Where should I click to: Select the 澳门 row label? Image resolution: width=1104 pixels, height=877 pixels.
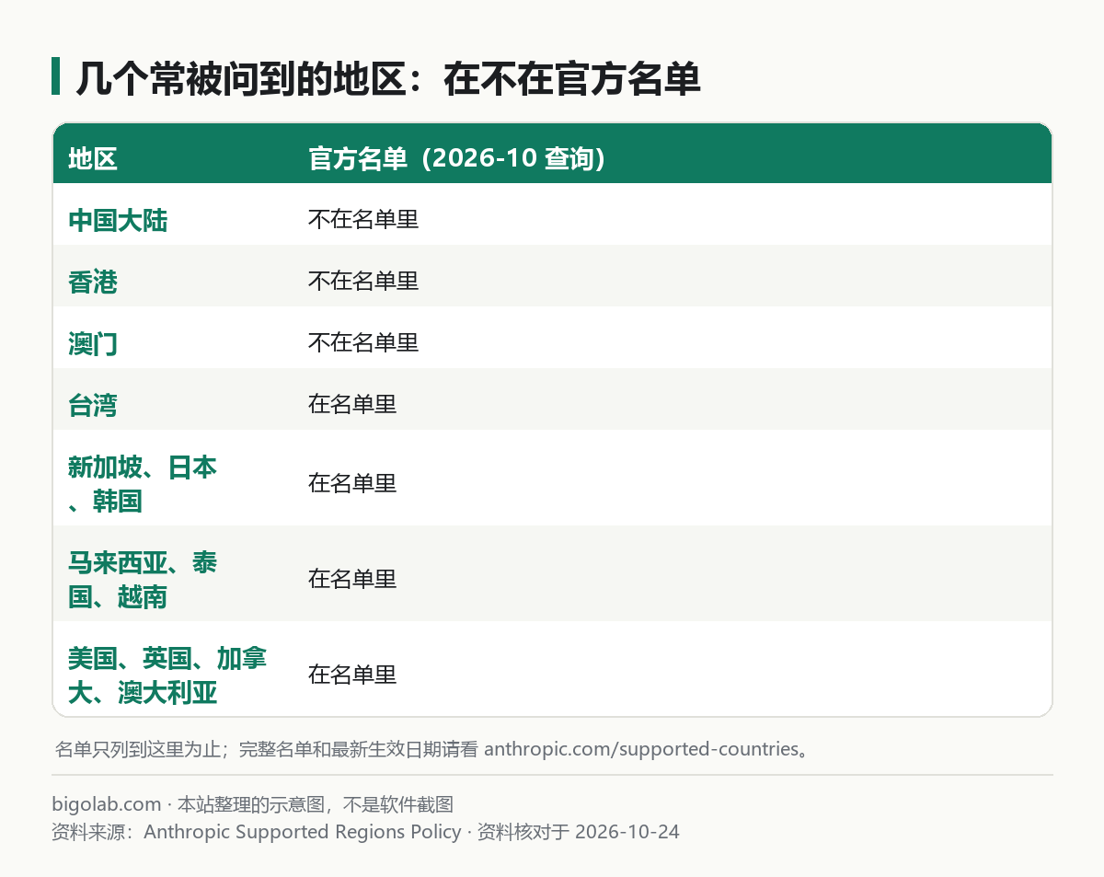(93, 343)
